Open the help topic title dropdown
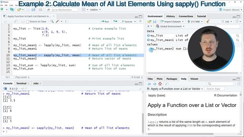This screenshot has height=137, width=244. pos(175,89)
